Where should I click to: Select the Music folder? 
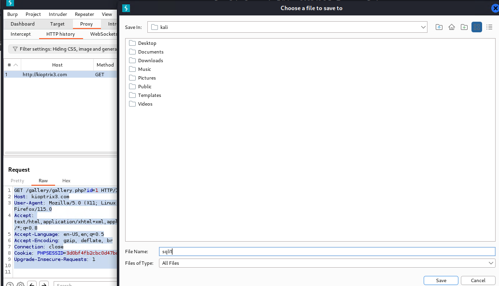point(140,69)
